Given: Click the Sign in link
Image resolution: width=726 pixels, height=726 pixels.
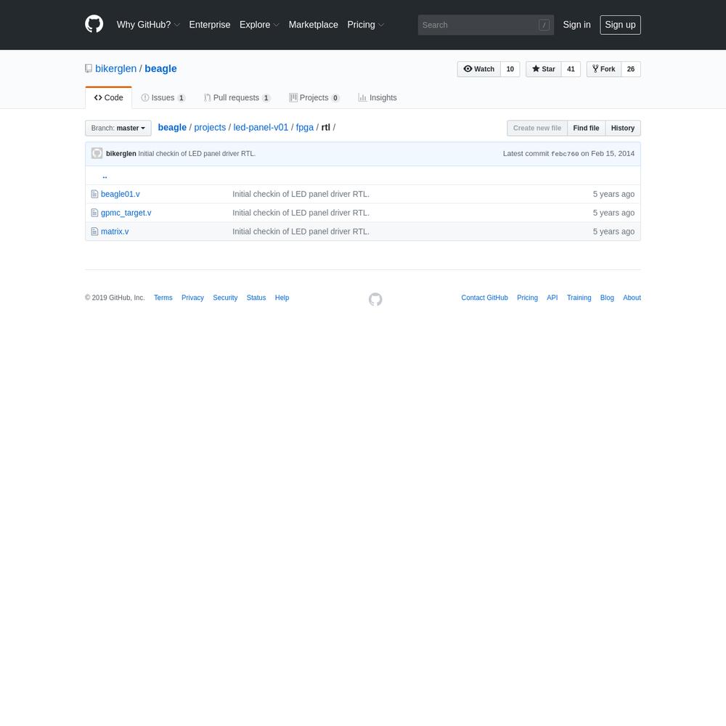Looking at the screenshot, I should 577,25.
